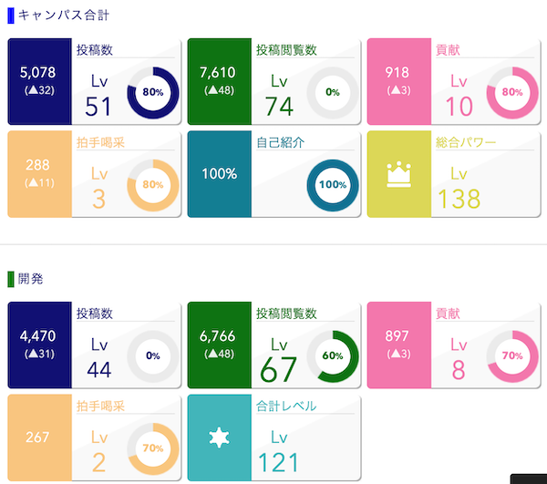Click the 60% green ring in 開発 投稿閲覧数 card
This screenshot has height=484, width=547.
(x=333, y=355)
